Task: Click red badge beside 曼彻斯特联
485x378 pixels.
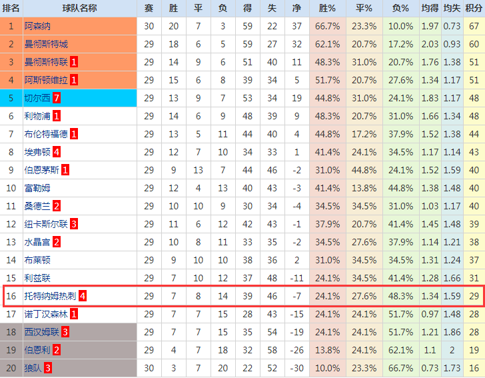Action: pos(73,62)
